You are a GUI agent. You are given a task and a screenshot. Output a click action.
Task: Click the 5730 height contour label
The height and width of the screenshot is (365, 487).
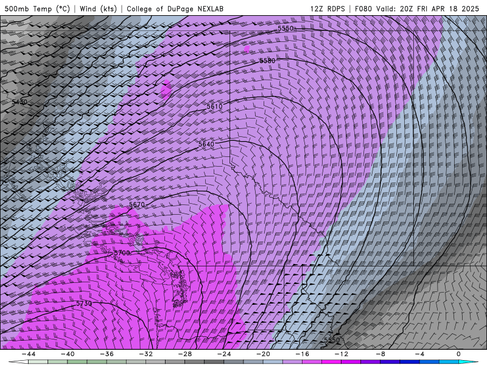point(84,303)
